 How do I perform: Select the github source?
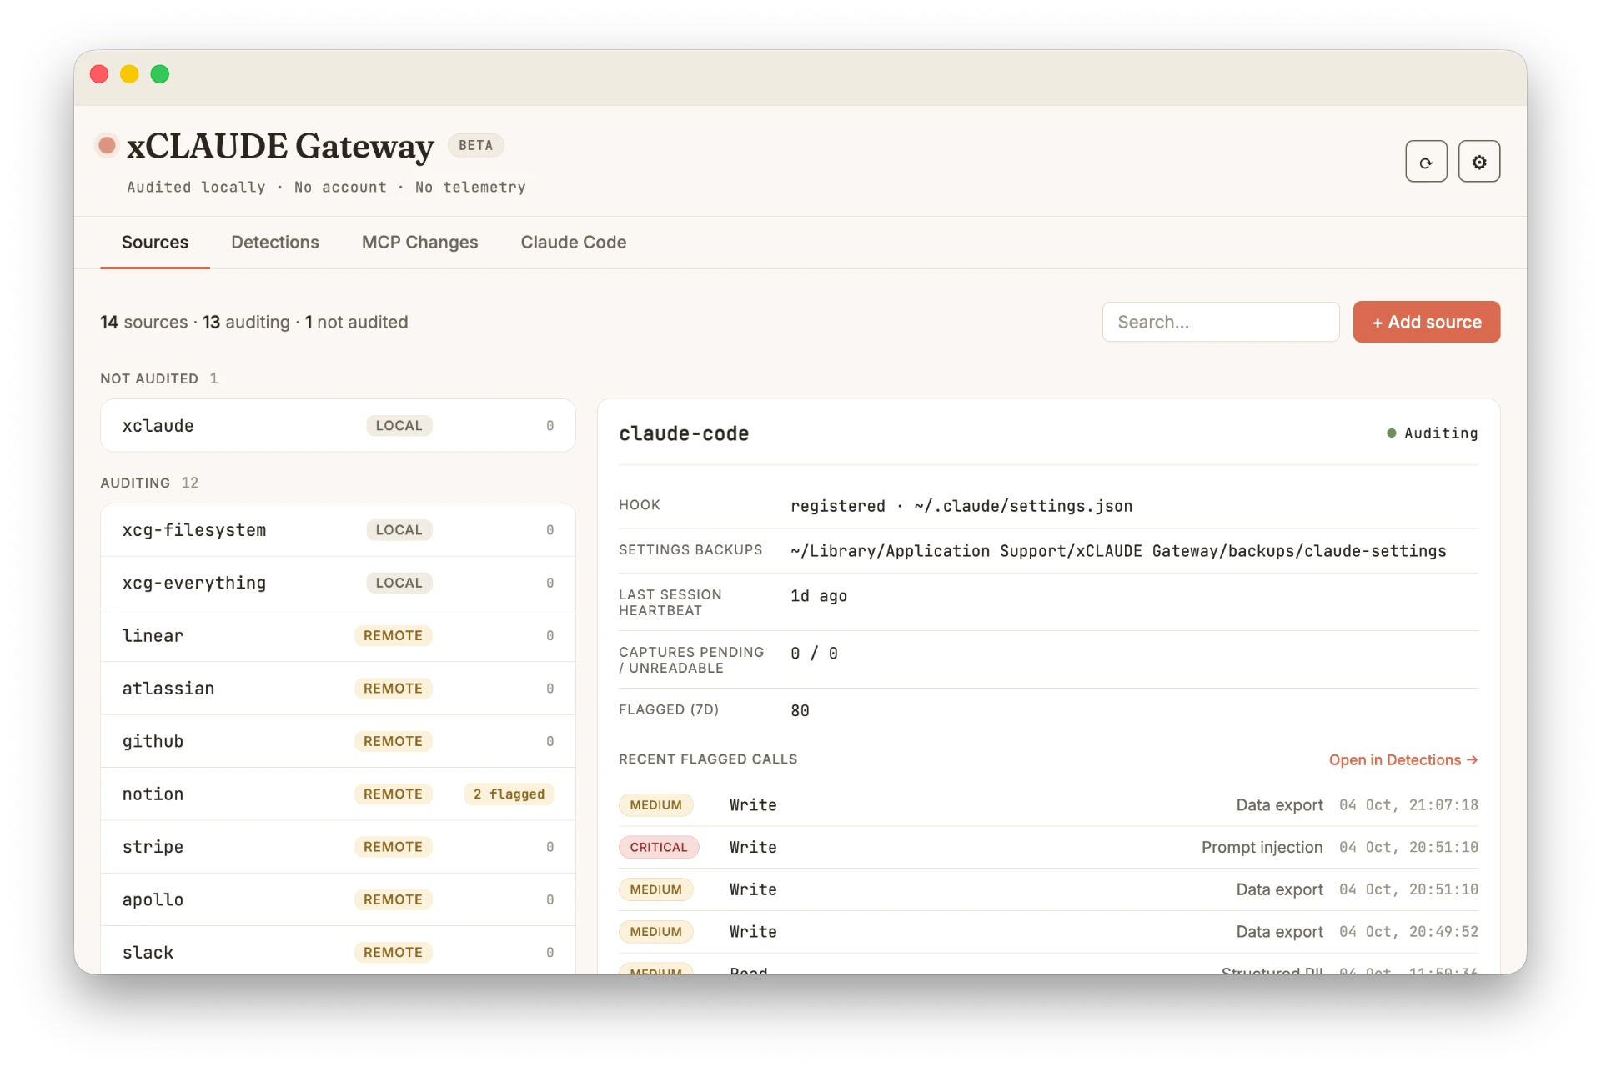tap(338, 741)
